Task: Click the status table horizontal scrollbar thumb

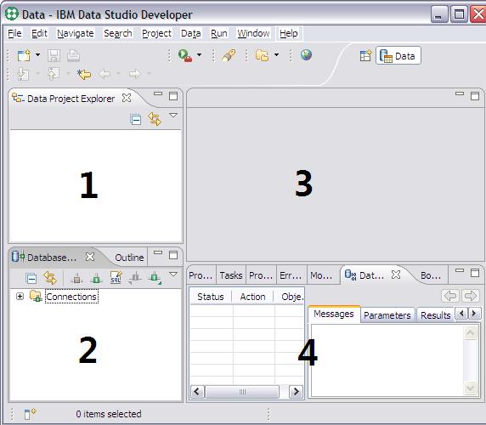Action: pos(242,392)
